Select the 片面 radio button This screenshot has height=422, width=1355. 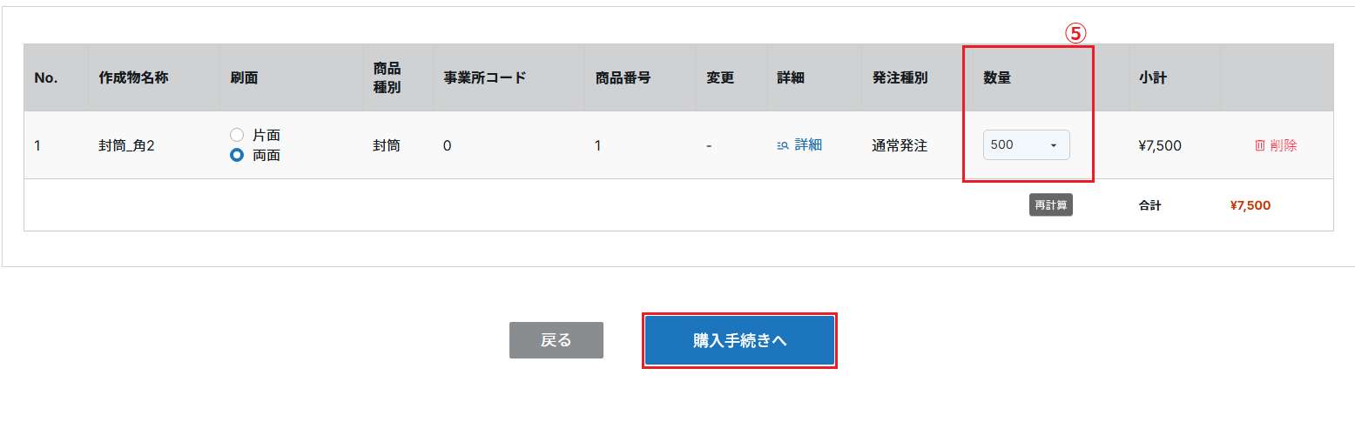(236, 135)
